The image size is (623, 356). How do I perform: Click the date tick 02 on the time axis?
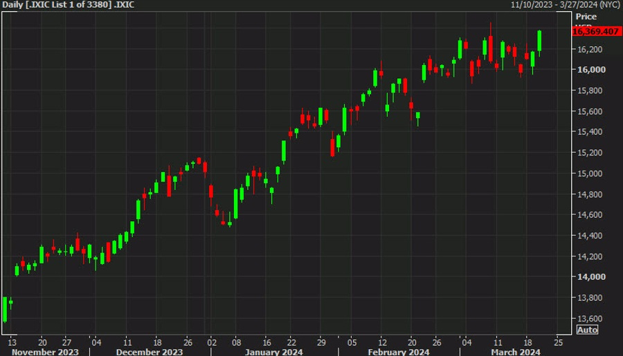pyautogui.click(x=212, y=342)
